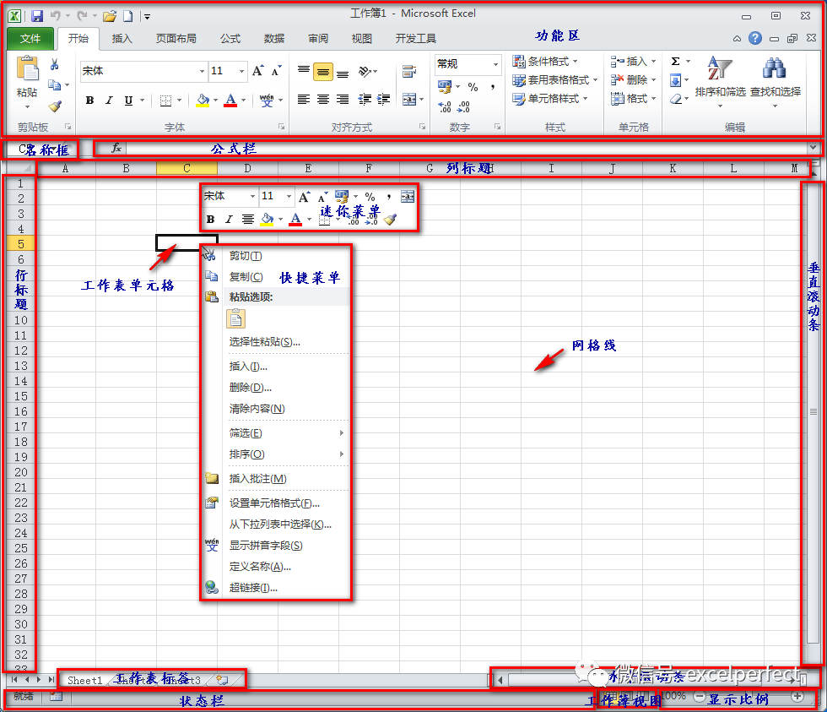This screenshot has width=827, height=712.
Task: Toggle top align in ribbon alignment group
Action: click(303, 69)
